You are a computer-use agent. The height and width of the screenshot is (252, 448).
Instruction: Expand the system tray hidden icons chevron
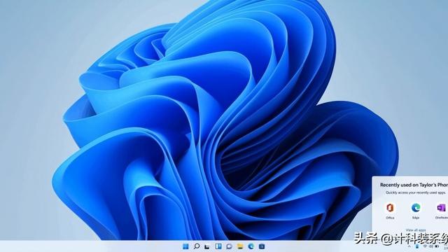pos(409,246)
